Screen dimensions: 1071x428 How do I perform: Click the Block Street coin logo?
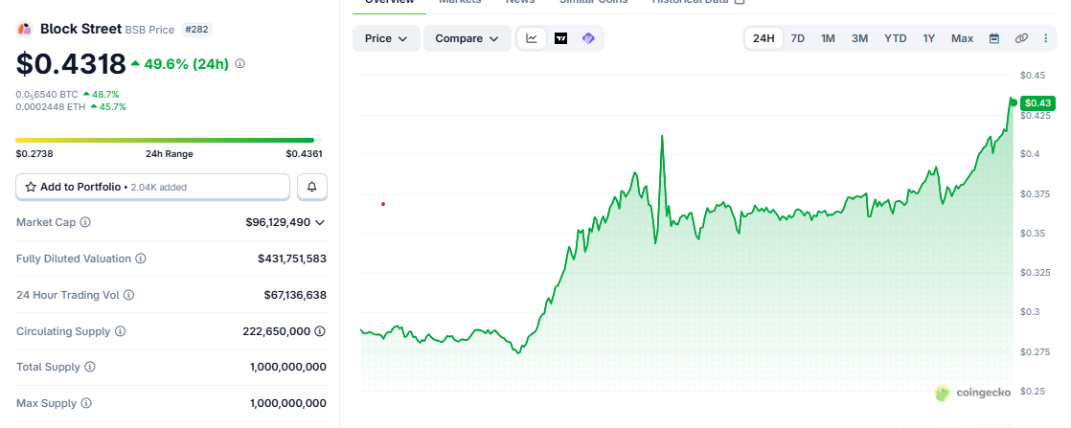click(x=25, y=29)
